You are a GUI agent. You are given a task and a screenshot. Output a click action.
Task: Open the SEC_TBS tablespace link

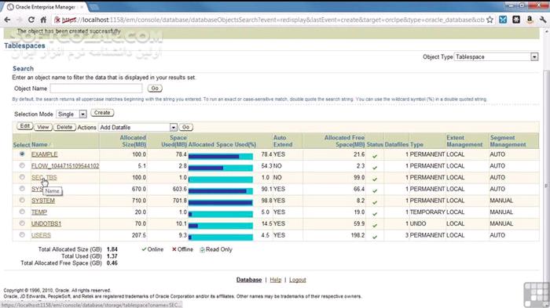[x=44, y=177]
